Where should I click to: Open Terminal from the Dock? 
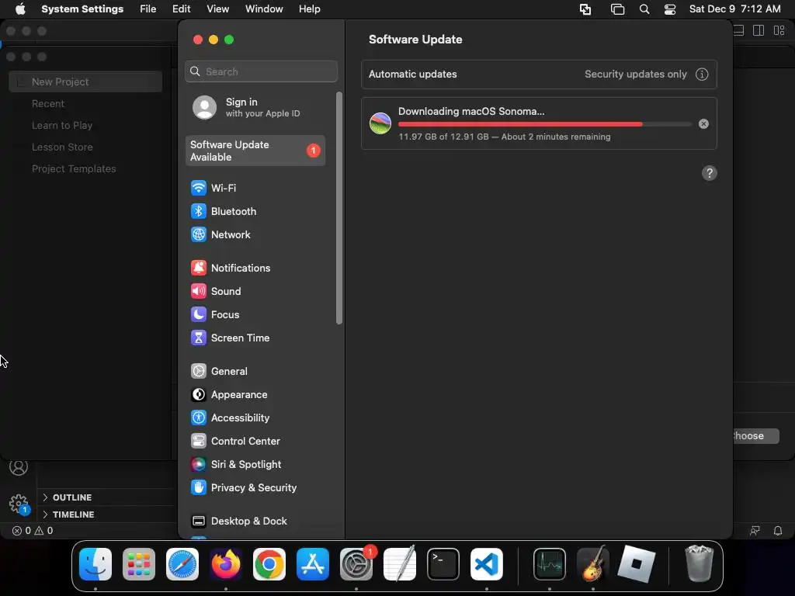click(x=443, y=564)
